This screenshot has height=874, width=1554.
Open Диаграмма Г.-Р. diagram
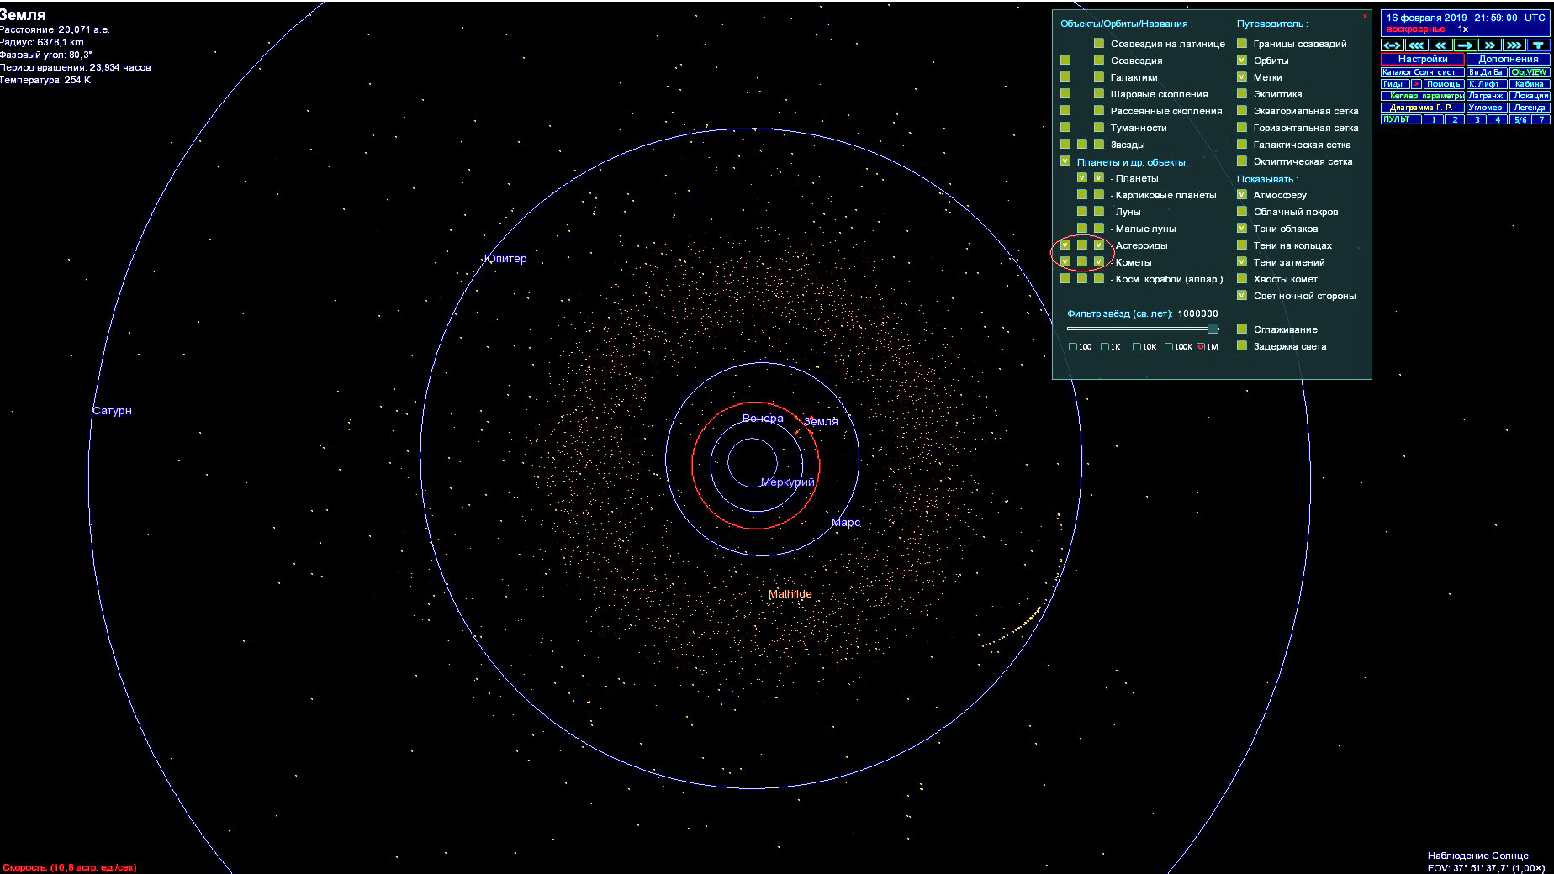point(1423,108)
